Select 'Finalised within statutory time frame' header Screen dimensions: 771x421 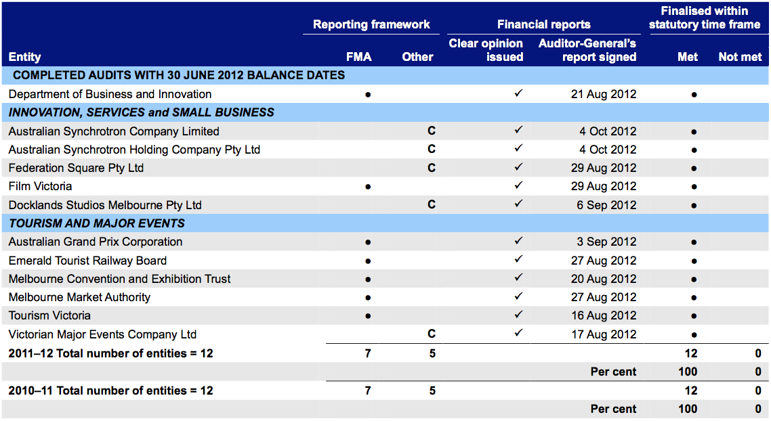tap(705, 18)
